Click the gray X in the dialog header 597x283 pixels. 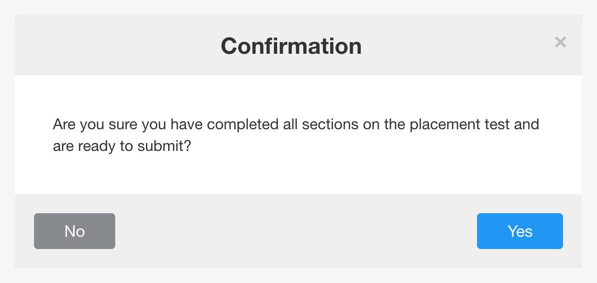tap(560, 42)
